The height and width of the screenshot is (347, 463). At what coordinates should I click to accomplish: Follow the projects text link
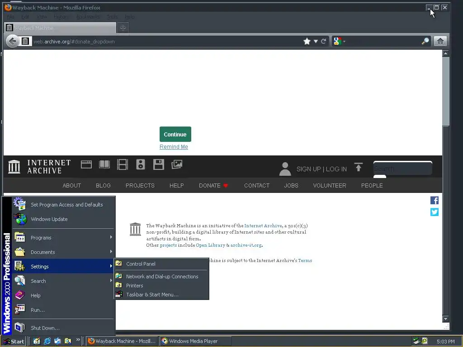(x=168, y=245)
